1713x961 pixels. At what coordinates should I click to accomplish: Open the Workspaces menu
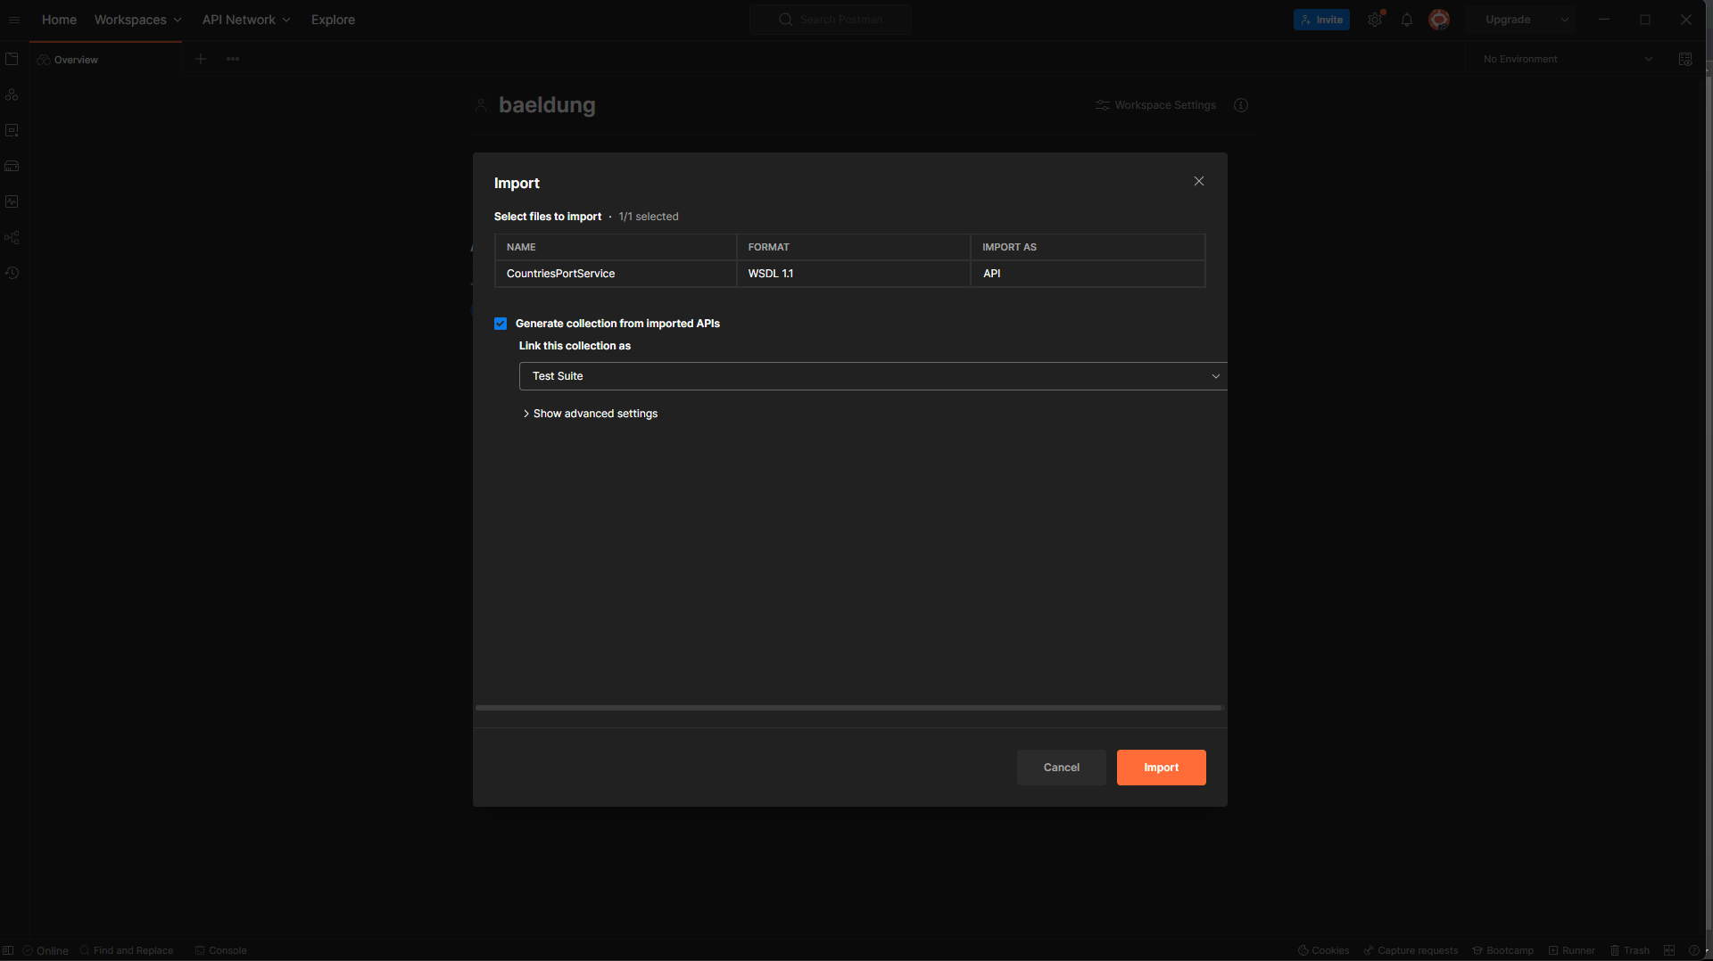tap(137, 20)
